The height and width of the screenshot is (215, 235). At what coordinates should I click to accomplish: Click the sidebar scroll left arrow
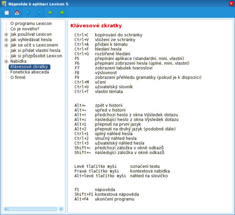6,209
